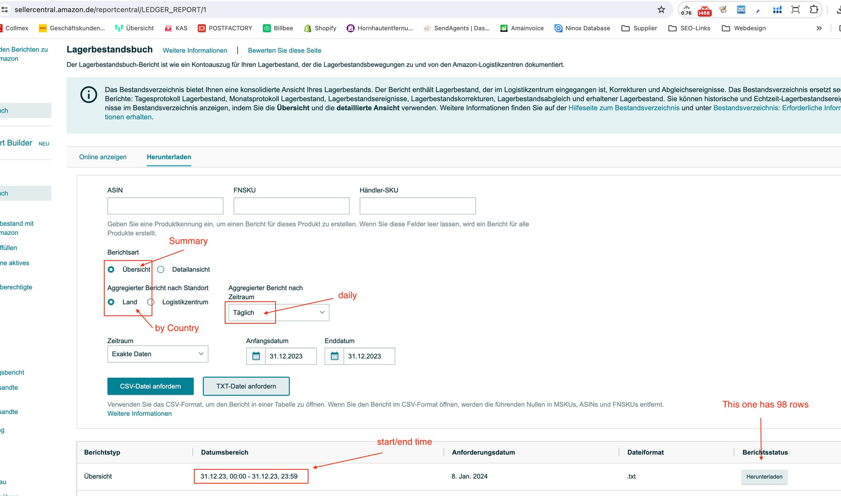Show the hidden bookmarks overflow chevron
This screenshot has height=496, width=841.
(x=819, y=28)
